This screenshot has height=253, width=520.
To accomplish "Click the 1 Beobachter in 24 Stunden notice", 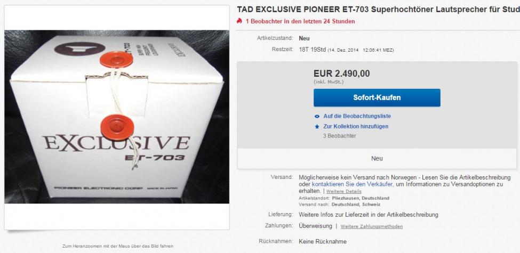I will coord(300,21).
